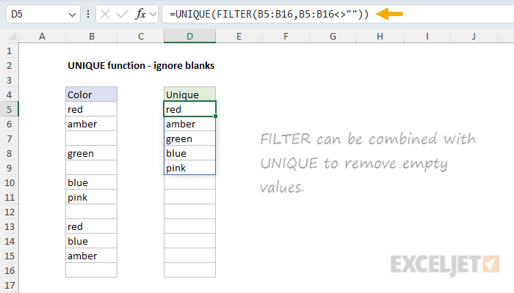Viewport: 514px width, 293px height.
Task: Click the cancel (X) formula button
Action: tap(105, 14)
